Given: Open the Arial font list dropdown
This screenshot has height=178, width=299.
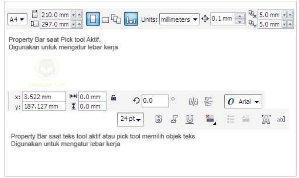Looking at the screenshot, I should point(243,102).
